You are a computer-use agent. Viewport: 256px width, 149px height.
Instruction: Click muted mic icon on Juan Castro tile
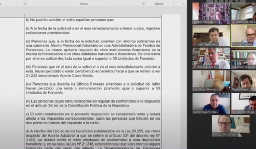(x=195, y=44)
